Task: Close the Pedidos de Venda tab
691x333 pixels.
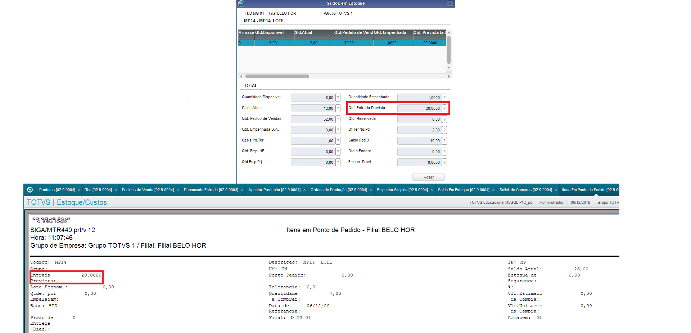Action: pos(178,190)
